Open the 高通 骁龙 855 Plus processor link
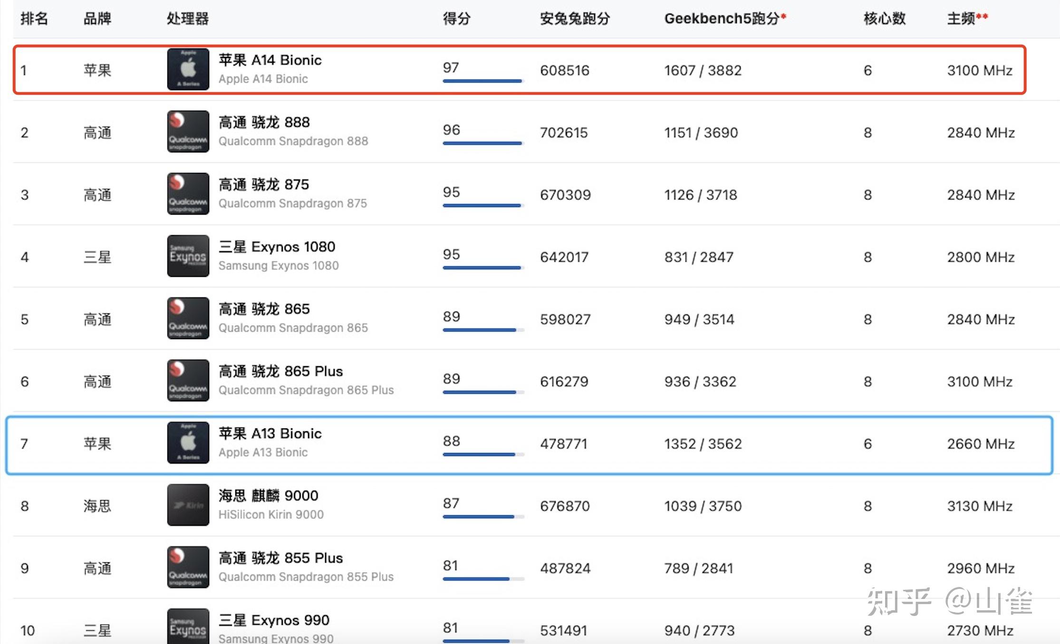 pos(281,558)
